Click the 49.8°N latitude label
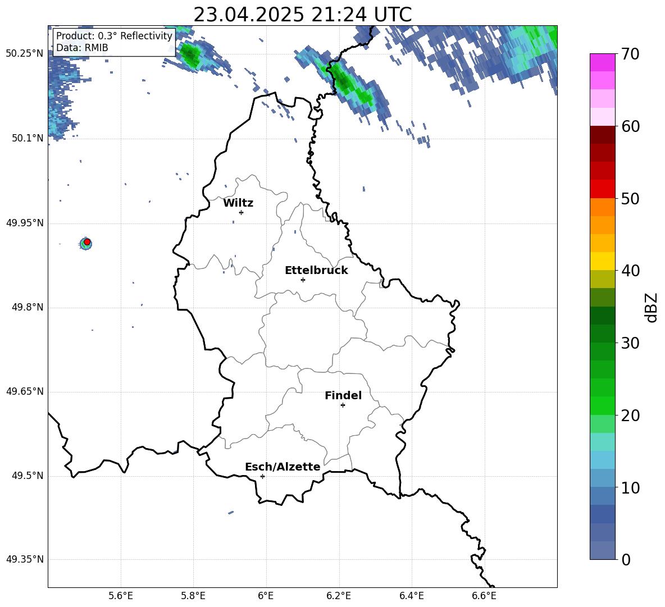The width and height of the screenshot is (665, 607). (x=28, y=307)
